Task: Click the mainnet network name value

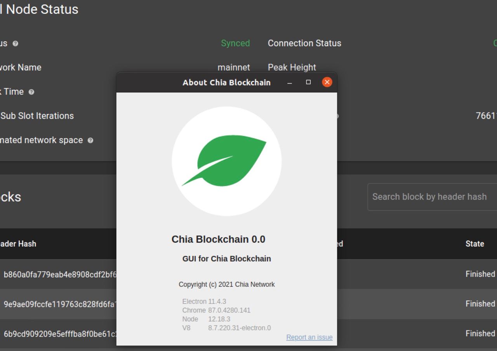Action: (x=234, y=67)
